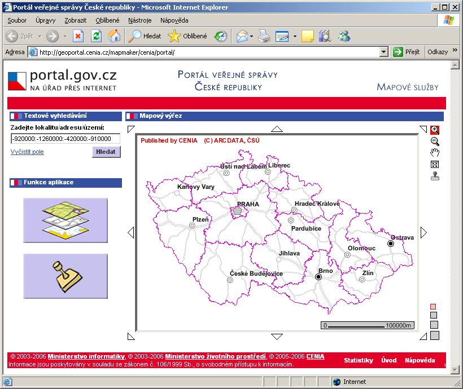Select the third map size square

pos(434,325)
